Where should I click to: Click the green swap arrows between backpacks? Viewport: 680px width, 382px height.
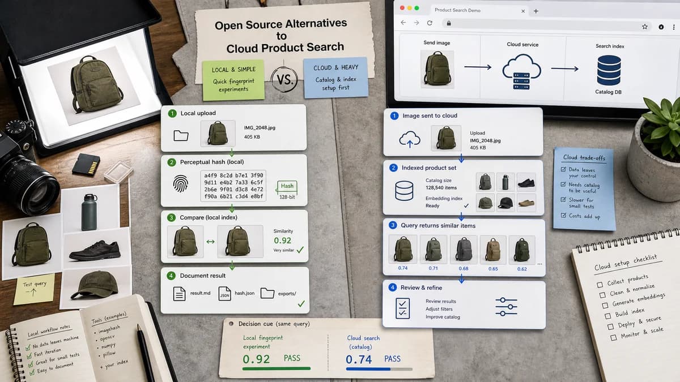[211, 242]
